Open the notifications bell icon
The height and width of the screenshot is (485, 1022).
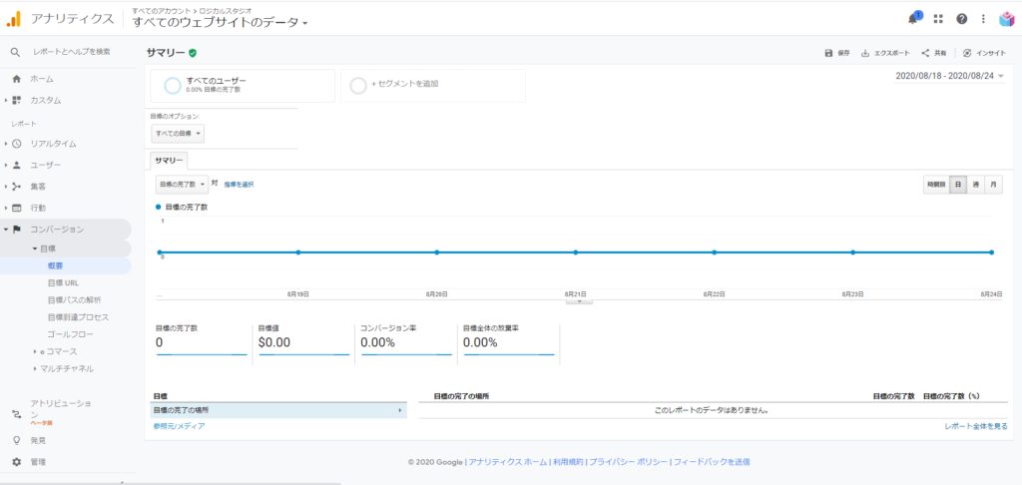click(914, 18)
